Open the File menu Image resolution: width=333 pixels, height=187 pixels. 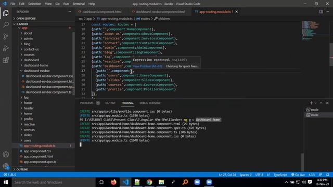(12, 4)
